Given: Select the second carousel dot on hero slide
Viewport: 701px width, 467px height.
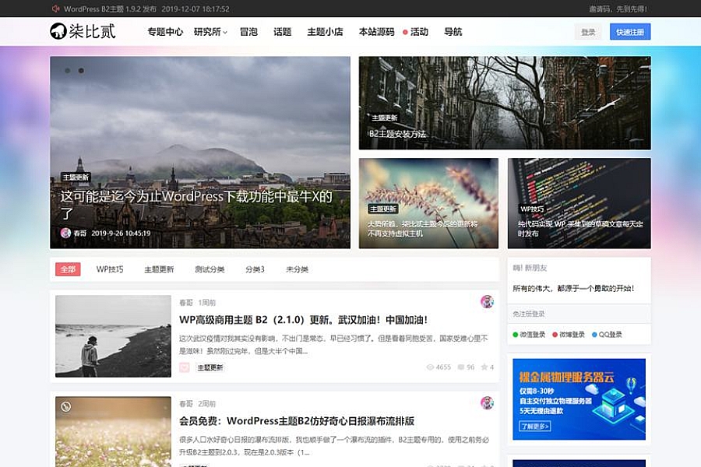Looking at the screenshot, I should [81, 71].
